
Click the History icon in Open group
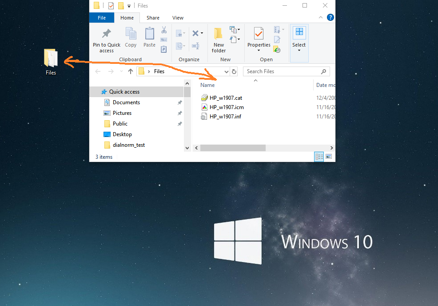(x=277, y=49)
